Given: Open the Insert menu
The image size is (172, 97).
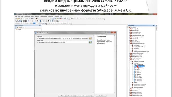Looking at the screenshot, I should 32,16.
